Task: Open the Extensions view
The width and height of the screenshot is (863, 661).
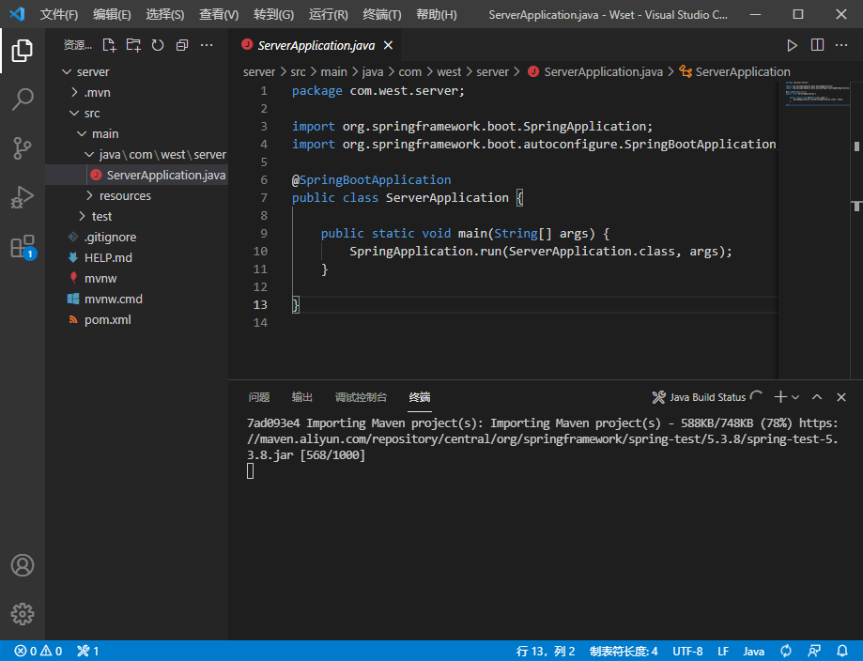Action: (x=22, y=246)
